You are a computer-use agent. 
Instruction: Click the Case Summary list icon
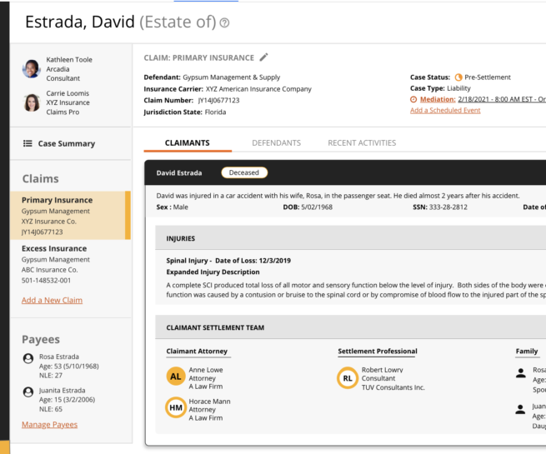click(x=28, y=143)
